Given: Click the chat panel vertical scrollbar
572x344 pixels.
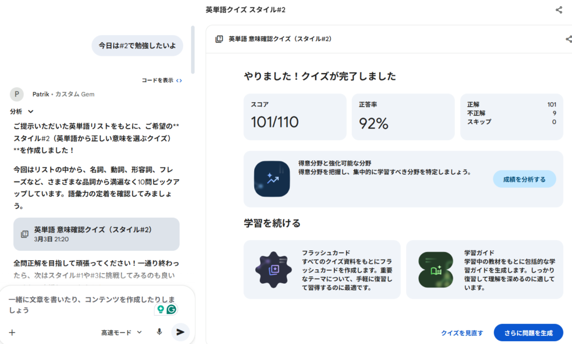Looking at the screenshot, I should click(x=193, y=50).
